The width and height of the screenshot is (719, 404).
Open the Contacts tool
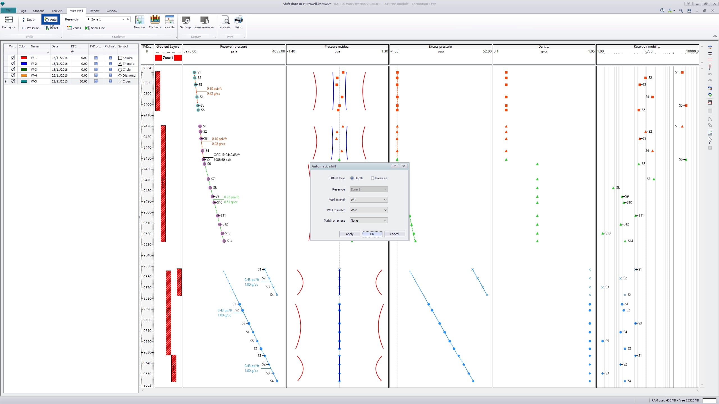(155, 22)
